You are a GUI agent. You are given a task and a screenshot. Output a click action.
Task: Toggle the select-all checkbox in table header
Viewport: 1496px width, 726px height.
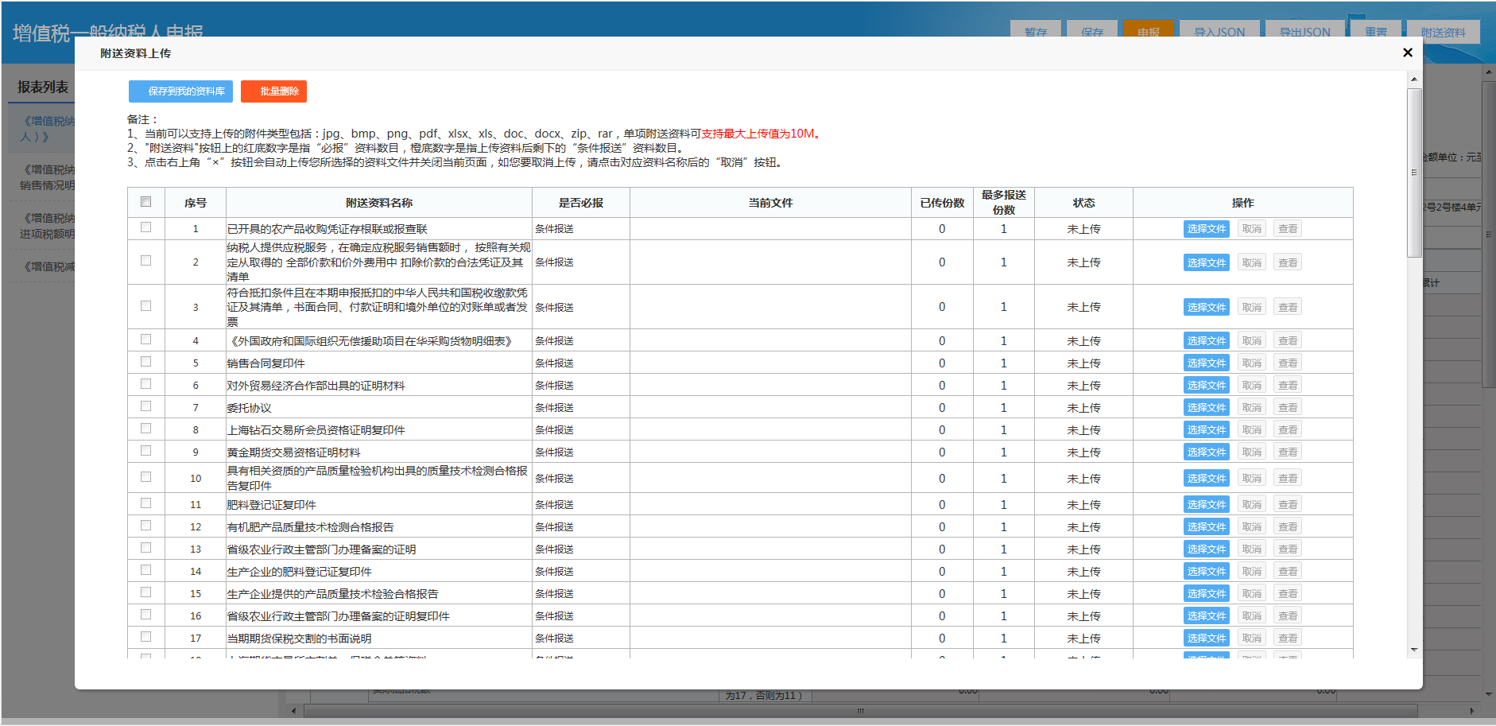[145, 202]
